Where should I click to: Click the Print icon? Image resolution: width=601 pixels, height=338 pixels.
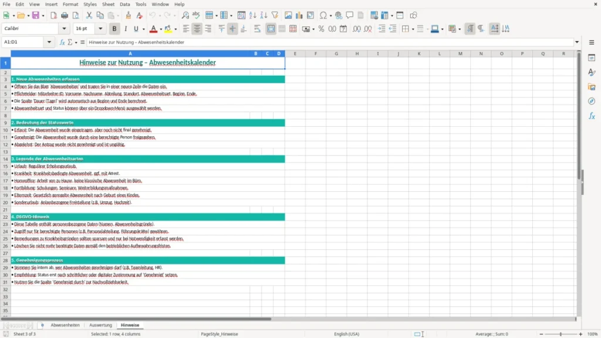click(65, 15)
